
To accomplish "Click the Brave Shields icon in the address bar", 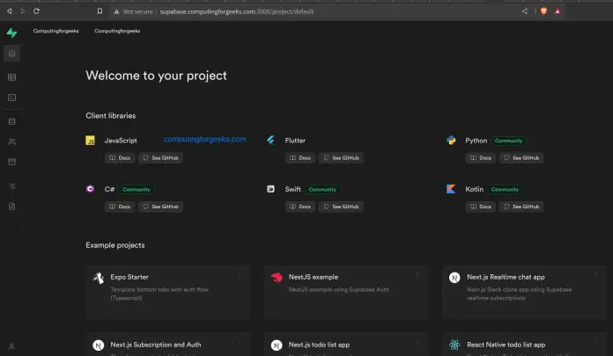I will [543, 11].
